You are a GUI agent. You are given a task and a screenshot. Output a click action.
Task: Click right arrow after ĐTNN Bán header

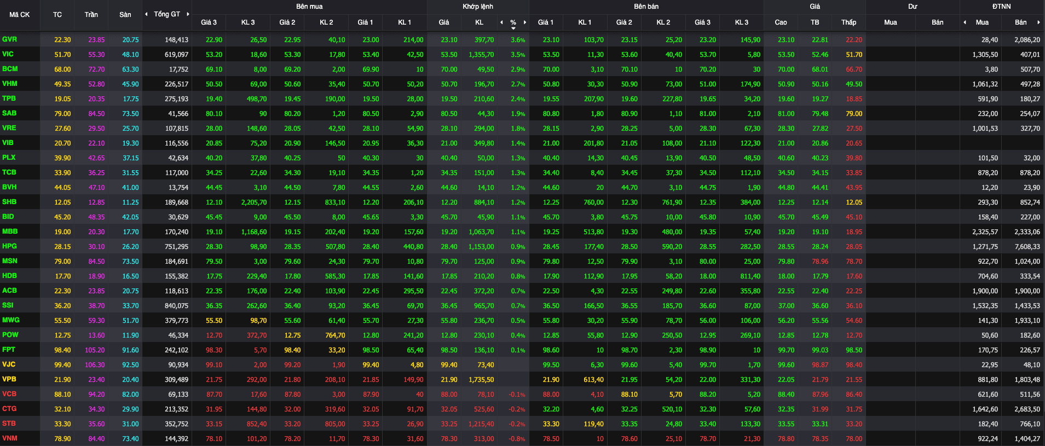point(1038,22)
